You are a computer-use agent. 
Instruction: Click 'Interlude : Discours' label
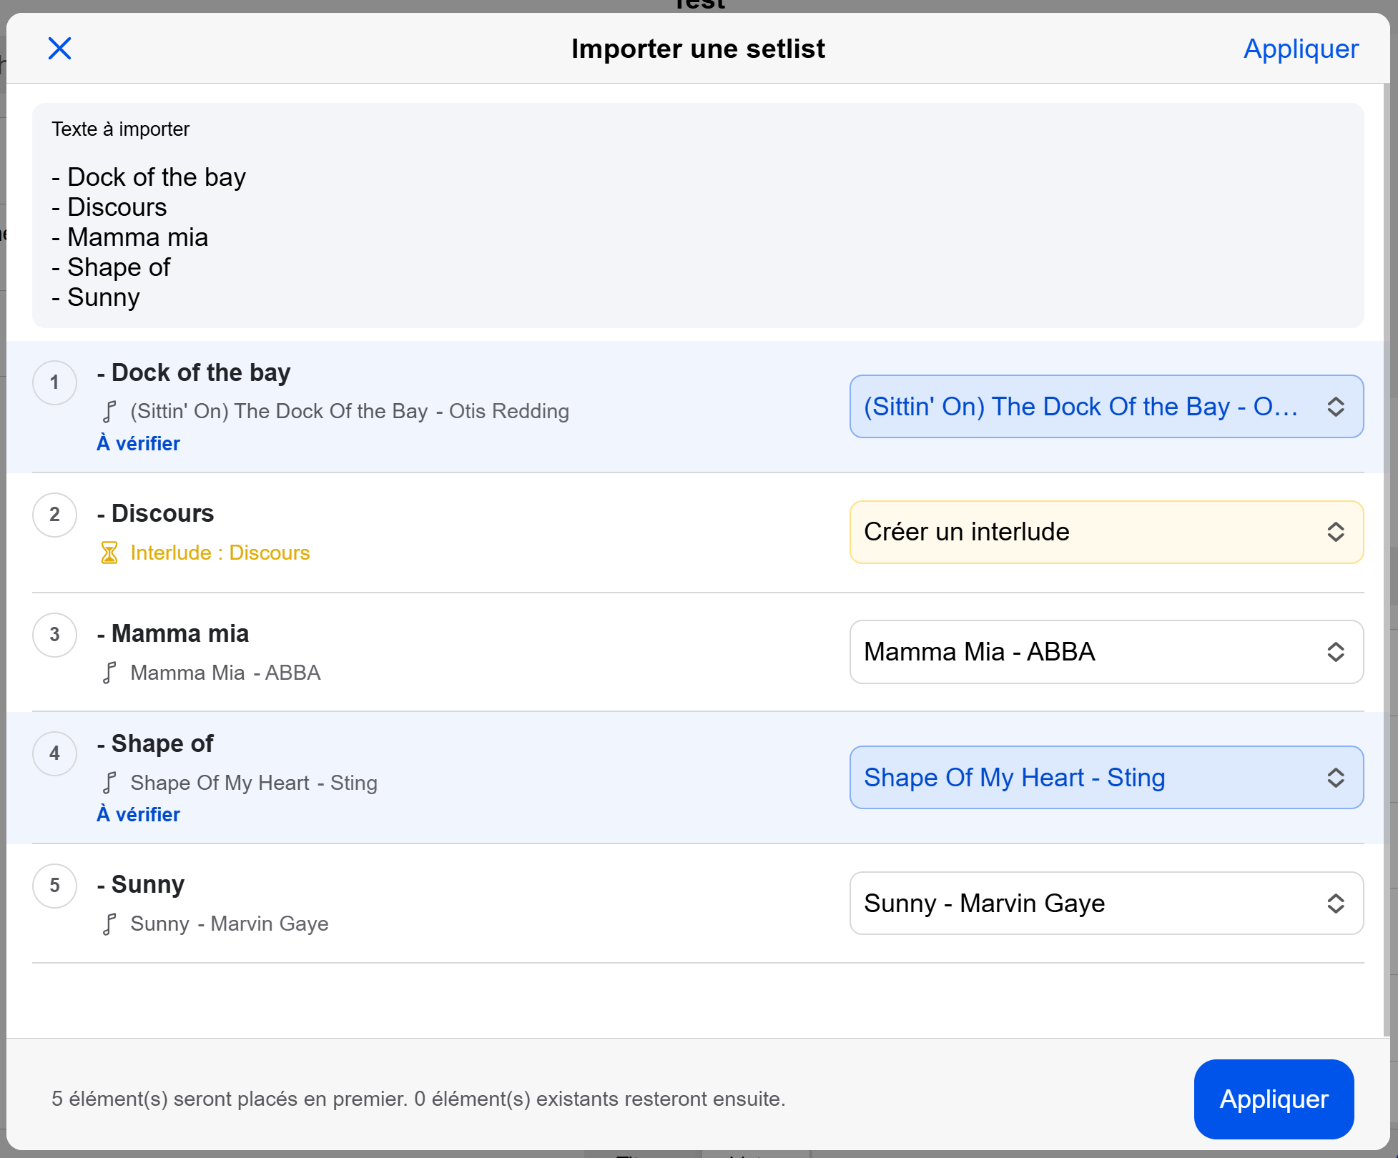point(220,553)
